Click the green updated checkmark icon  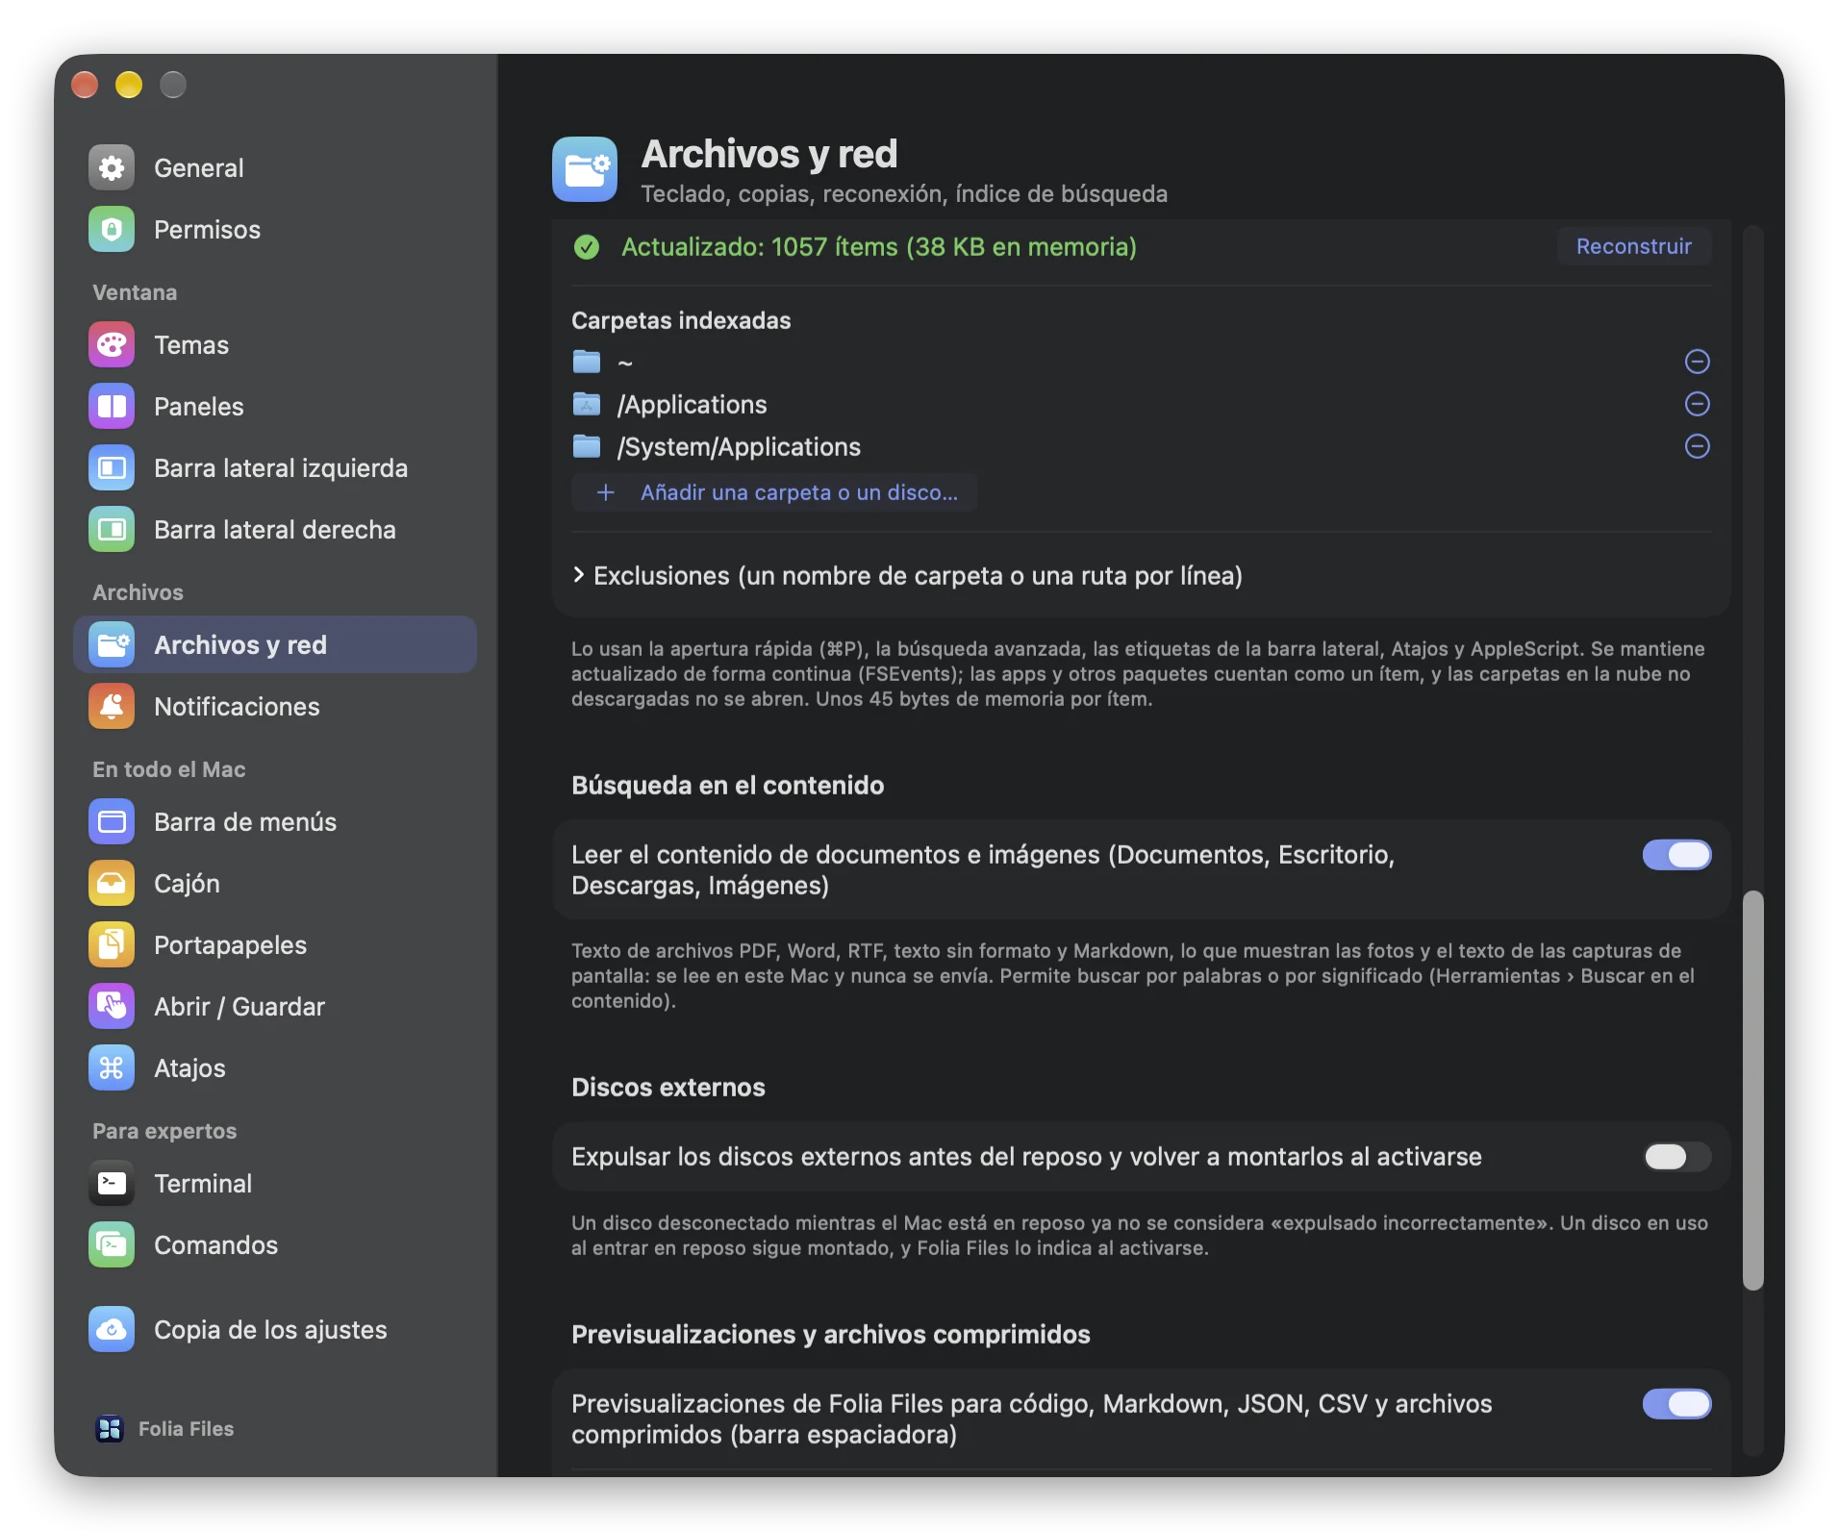(x=587, y=247)
